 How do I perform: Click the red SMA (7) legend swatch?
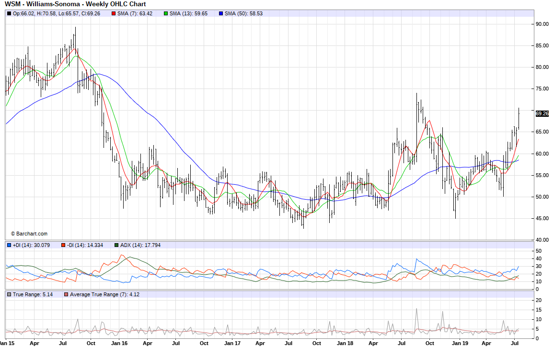(x=114, y=13)
